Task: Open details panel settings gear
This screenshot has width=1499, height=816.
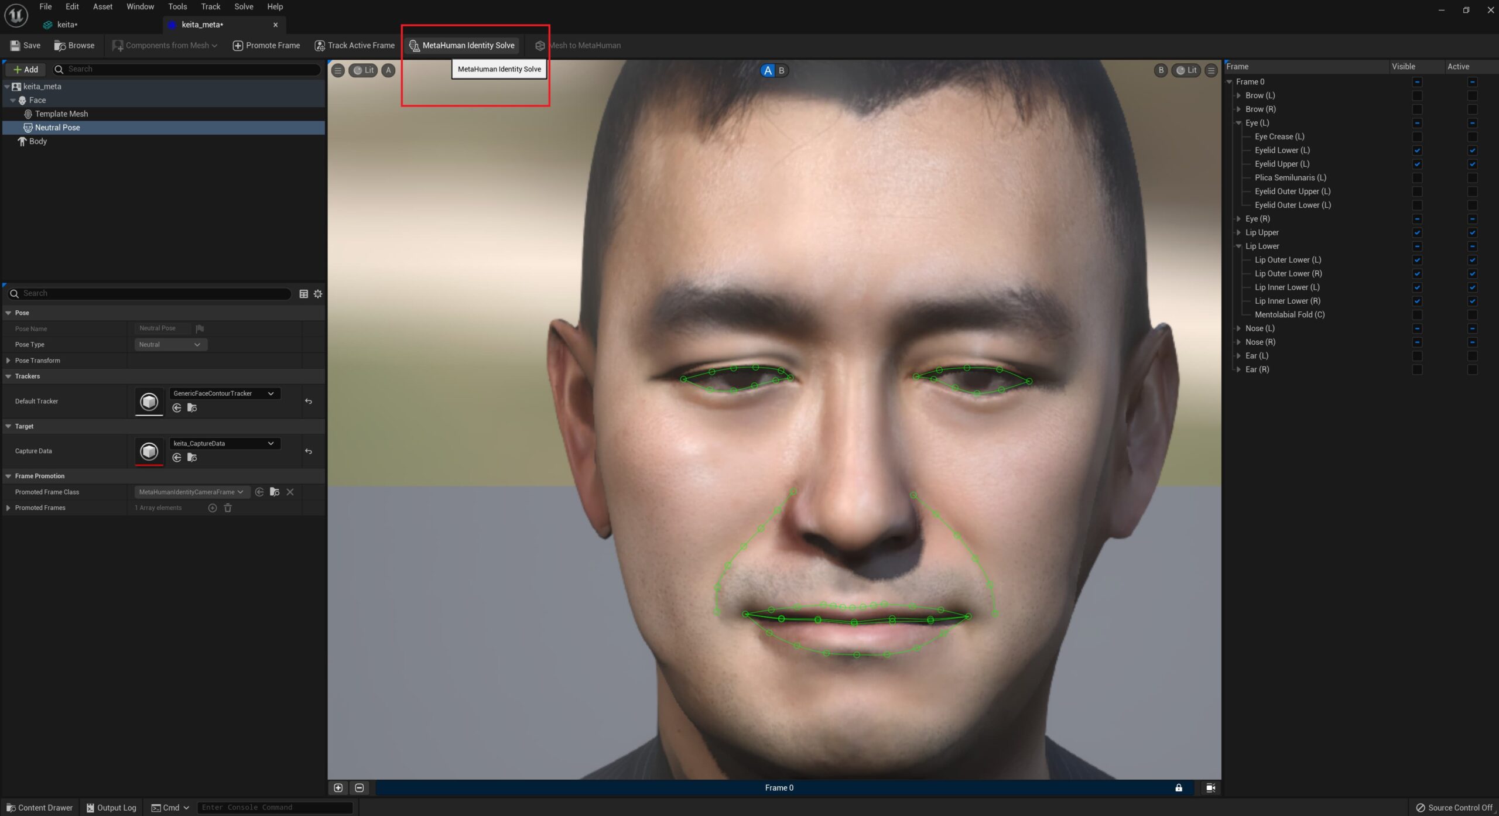Action: pos(318,294)
